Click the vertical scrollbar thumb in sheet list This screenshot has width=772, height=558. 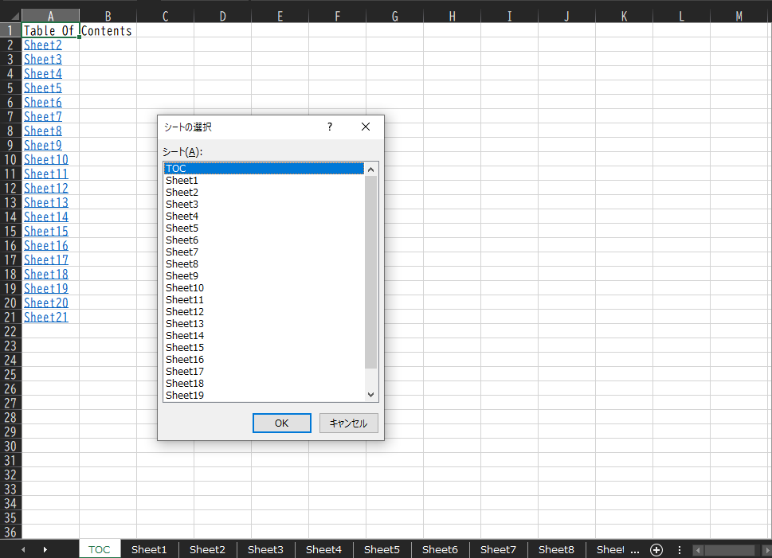(x=370, y=271)
